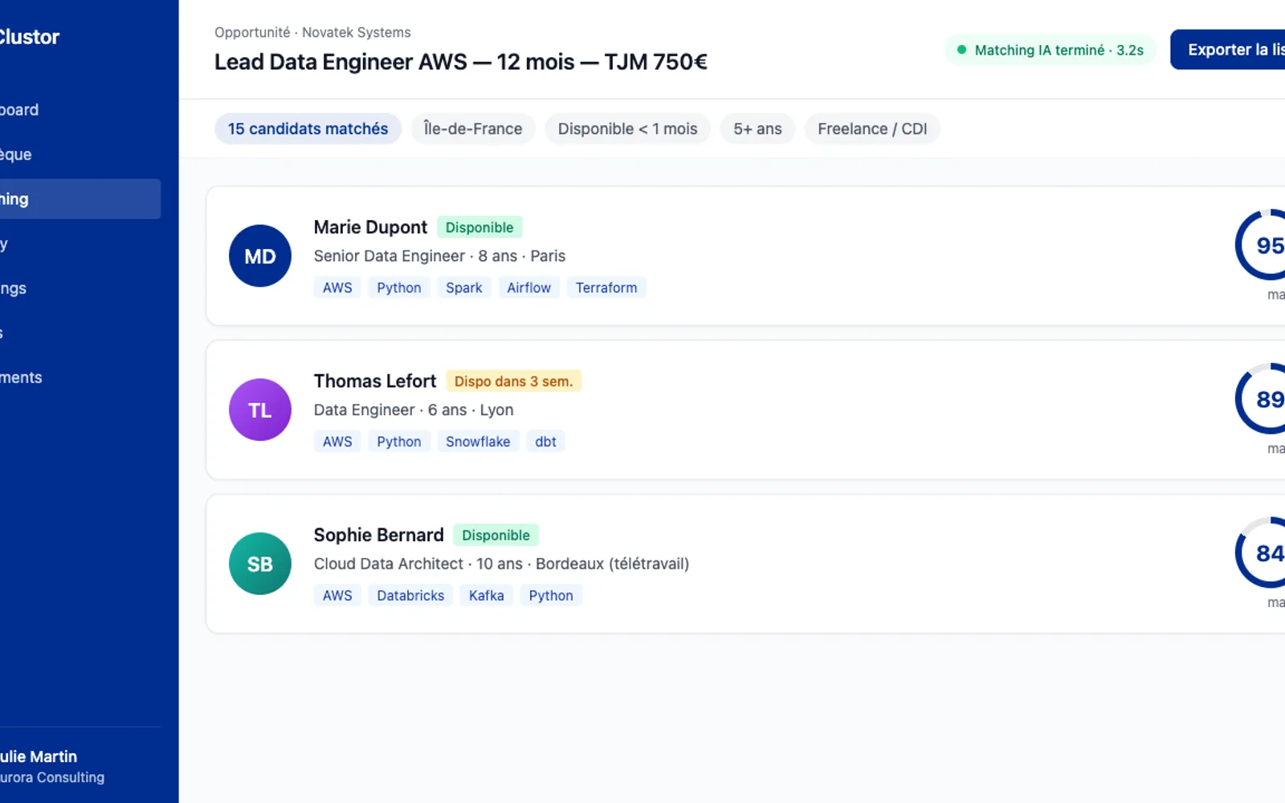Image resolution: width=1285 pixels, height=803 pixels.
Task: Click the text 'Senior Data Engineer · 8 ans · Paris'
Action: (439, 256)
